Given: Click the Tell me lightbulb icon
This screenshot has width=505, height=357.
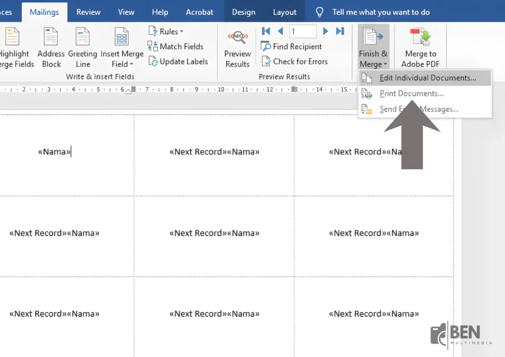Looking at the screenshot, I should point(320,12).
